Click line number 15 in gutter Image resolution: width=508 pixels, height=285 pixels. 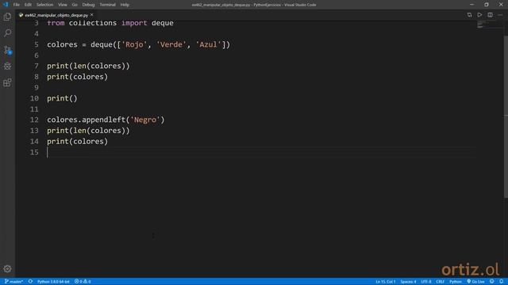[x=34, y=152]
